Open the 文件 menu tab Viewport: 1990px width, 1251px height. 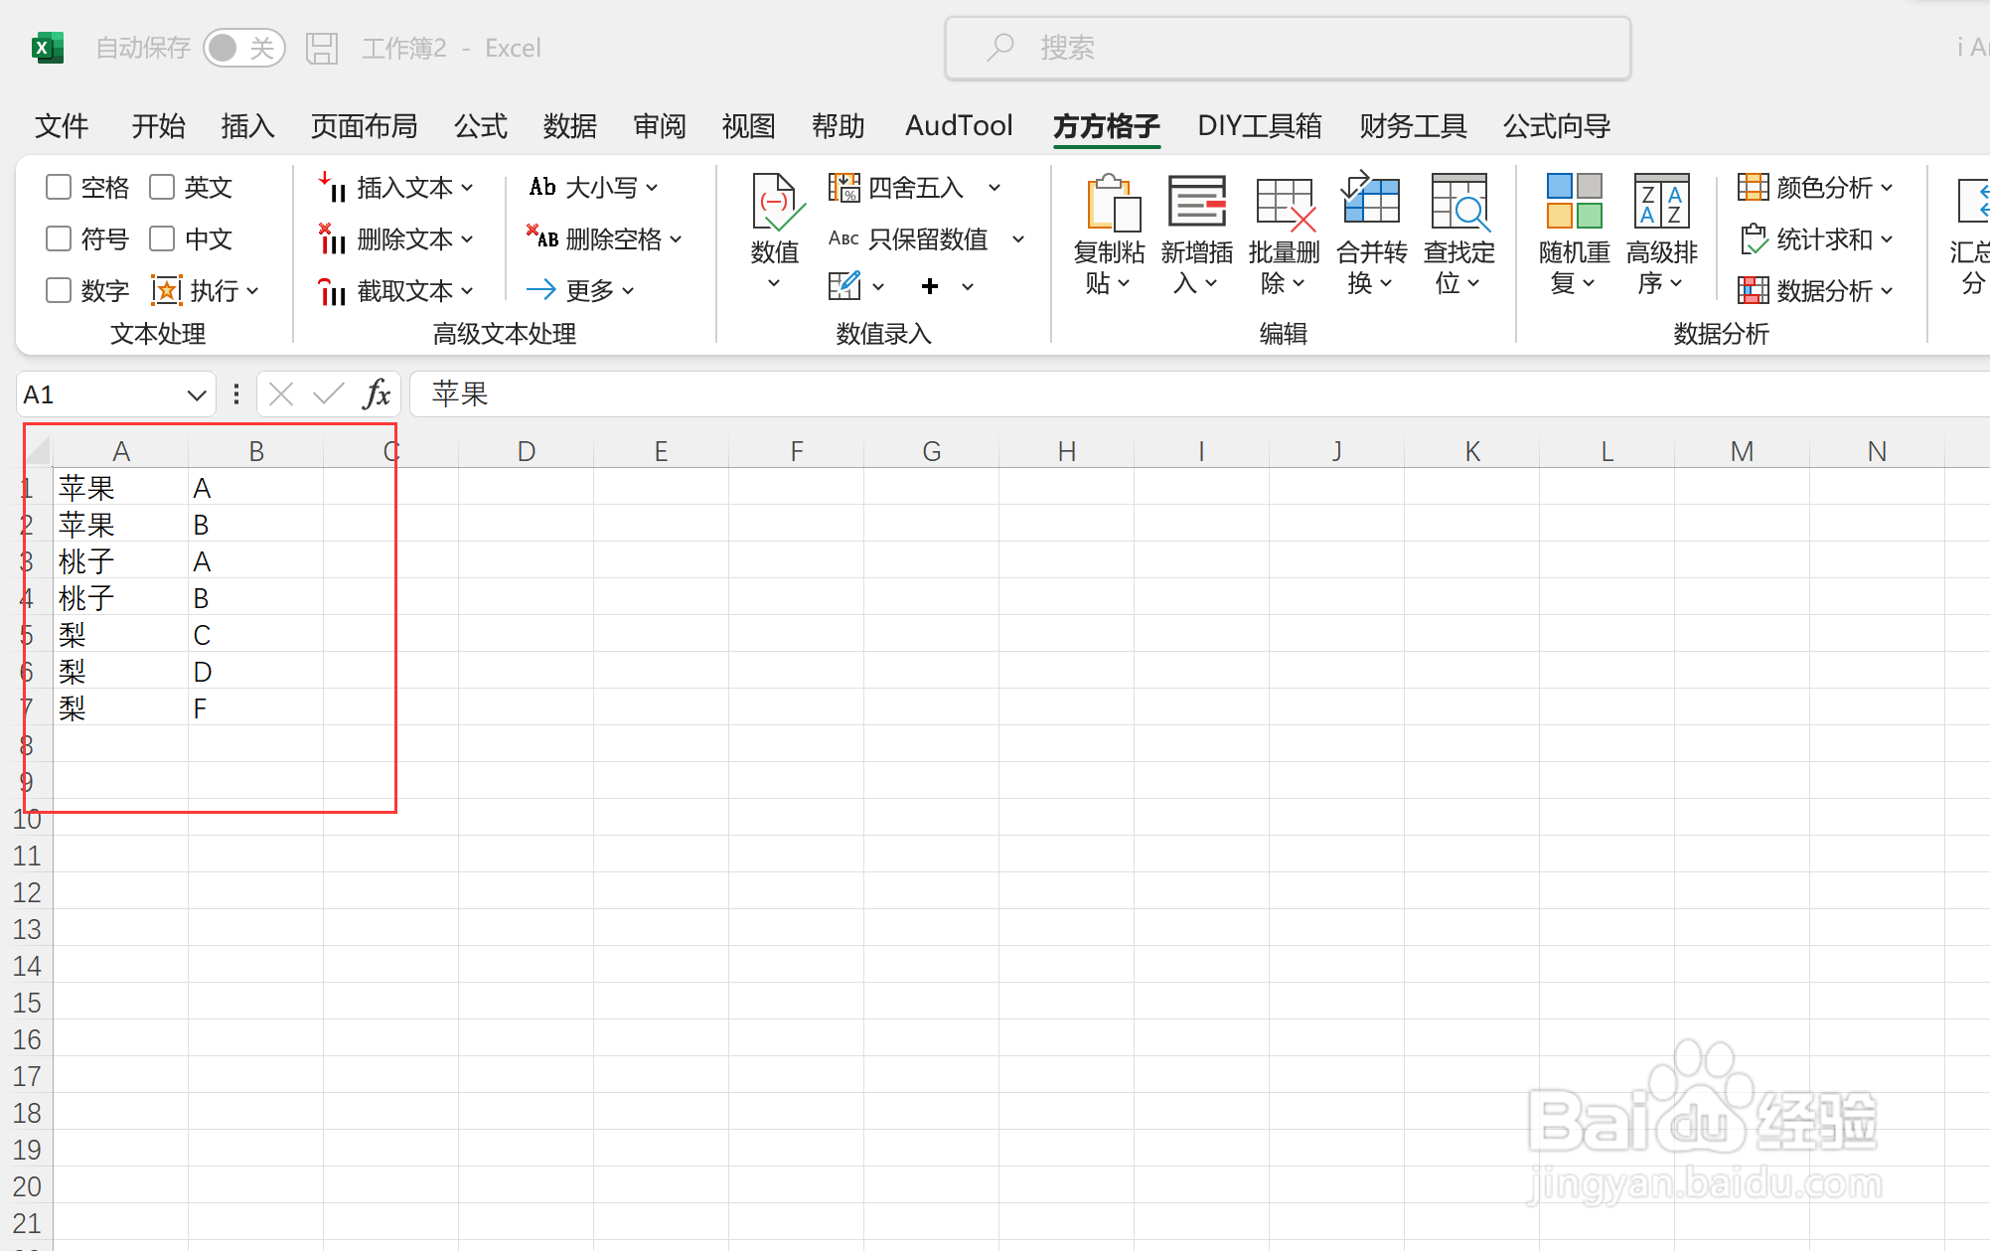[x=62, y=126]
